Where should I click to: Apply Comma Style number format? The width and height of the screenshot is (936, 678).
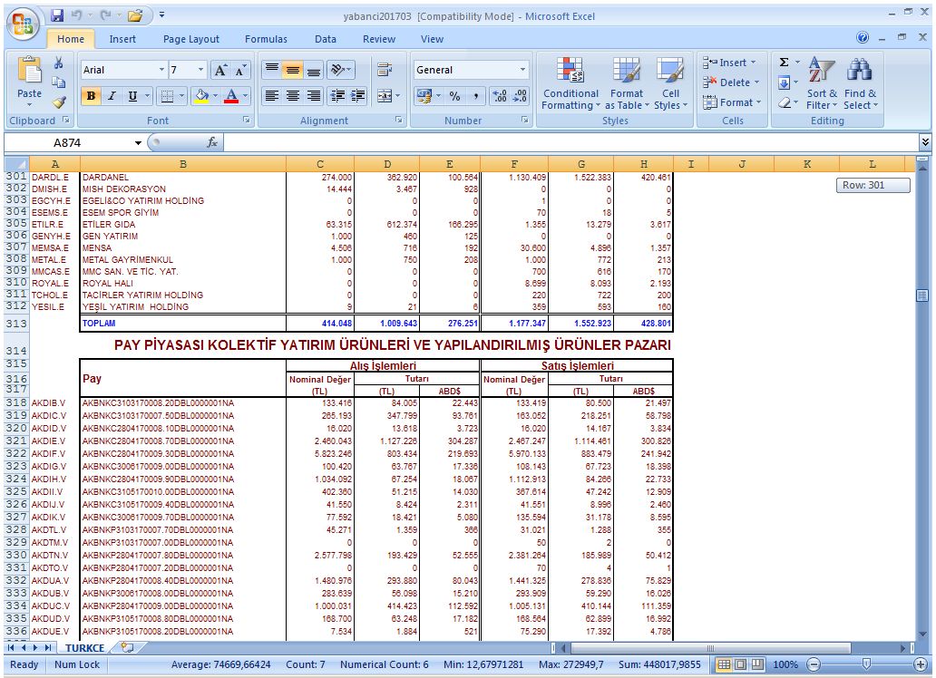(x=476, y=95)
